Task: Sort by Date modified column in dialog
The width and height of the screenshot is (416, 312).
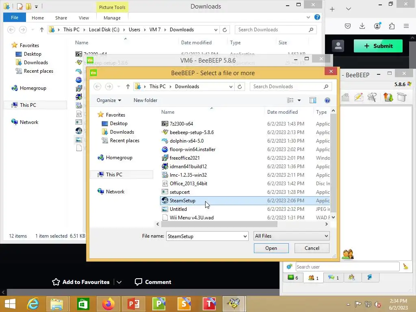Action: 282,112
